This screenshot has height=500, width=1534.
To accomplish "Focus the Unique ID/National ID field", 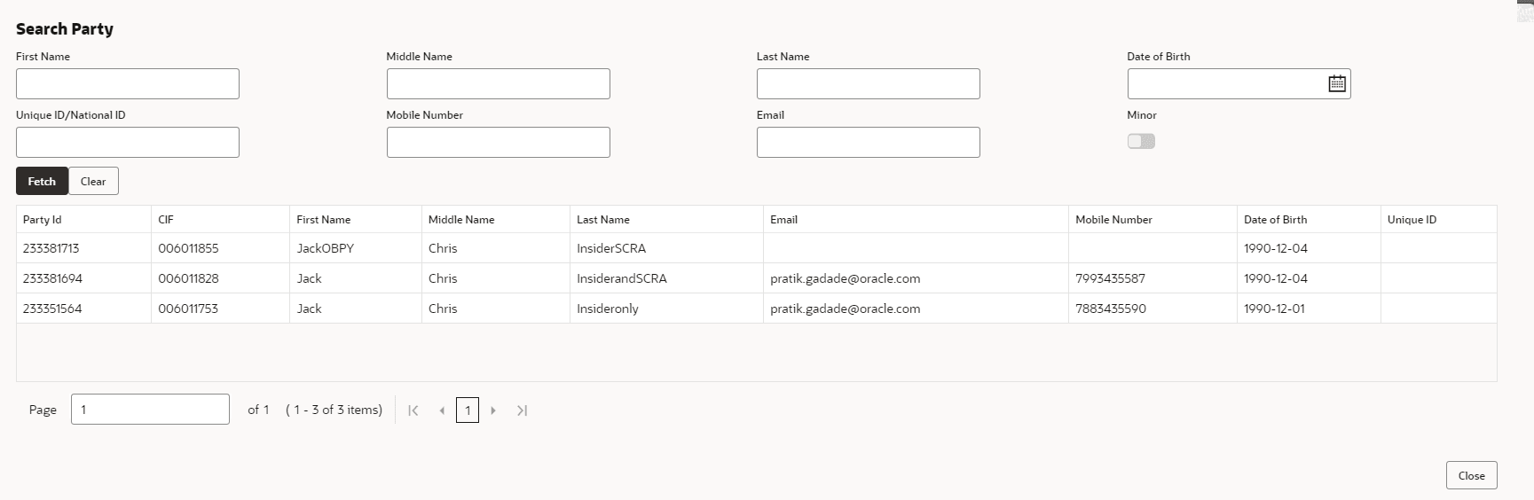I will click(x=128, y=142).
